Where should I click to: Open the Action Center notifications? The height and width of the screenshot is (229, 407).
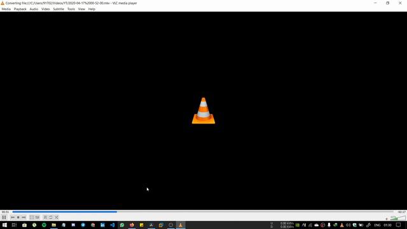click(x=399, y=225)
